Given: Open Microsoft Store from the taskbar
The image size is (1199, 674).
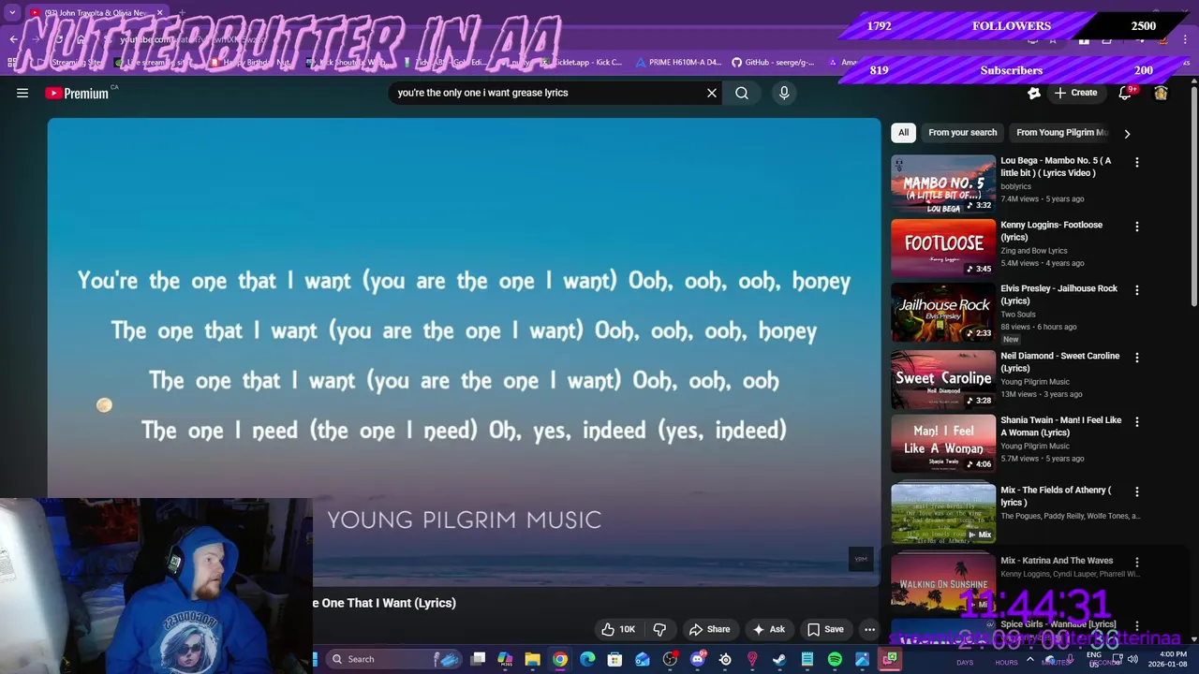Looking at the screenshot, I should click(x=614, y=659).
